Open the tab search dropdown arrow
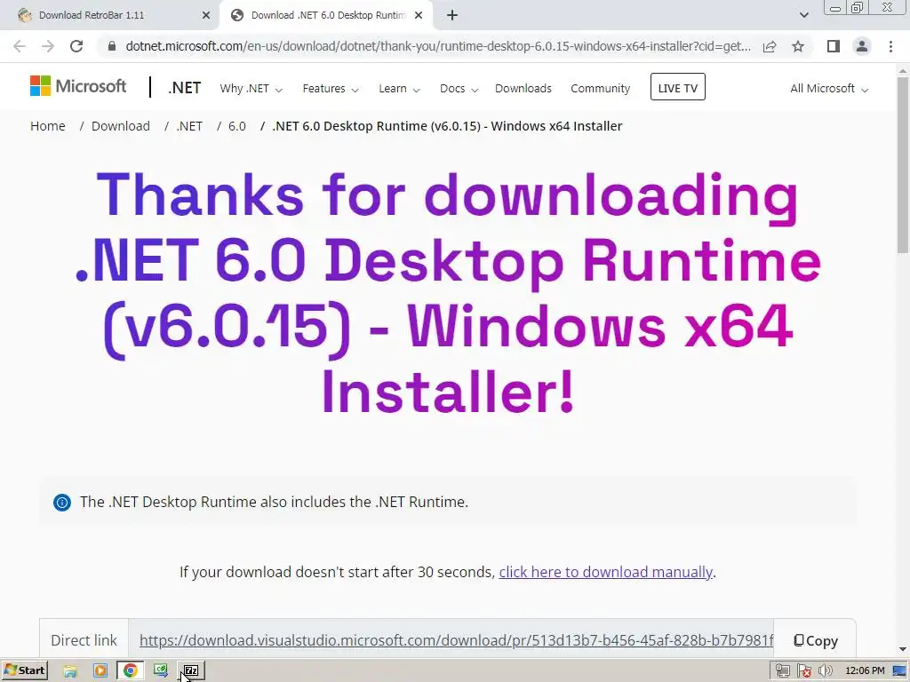The height and width of the screenshot is (682, 910). click(803, 15)
